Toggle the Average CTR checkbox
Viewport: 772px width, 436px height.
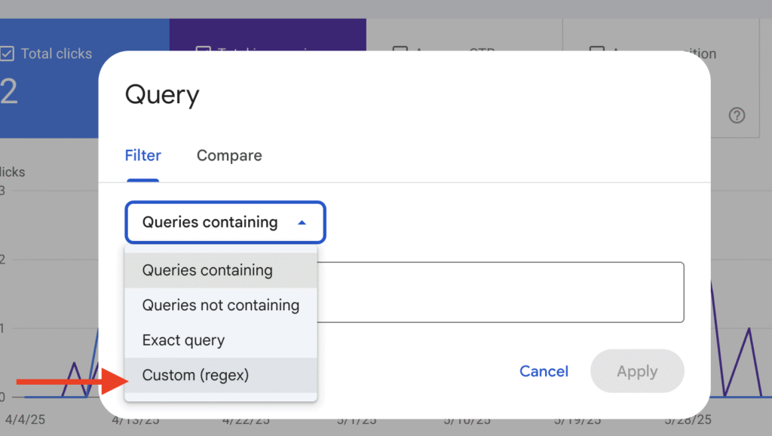(x=400, y=49)
